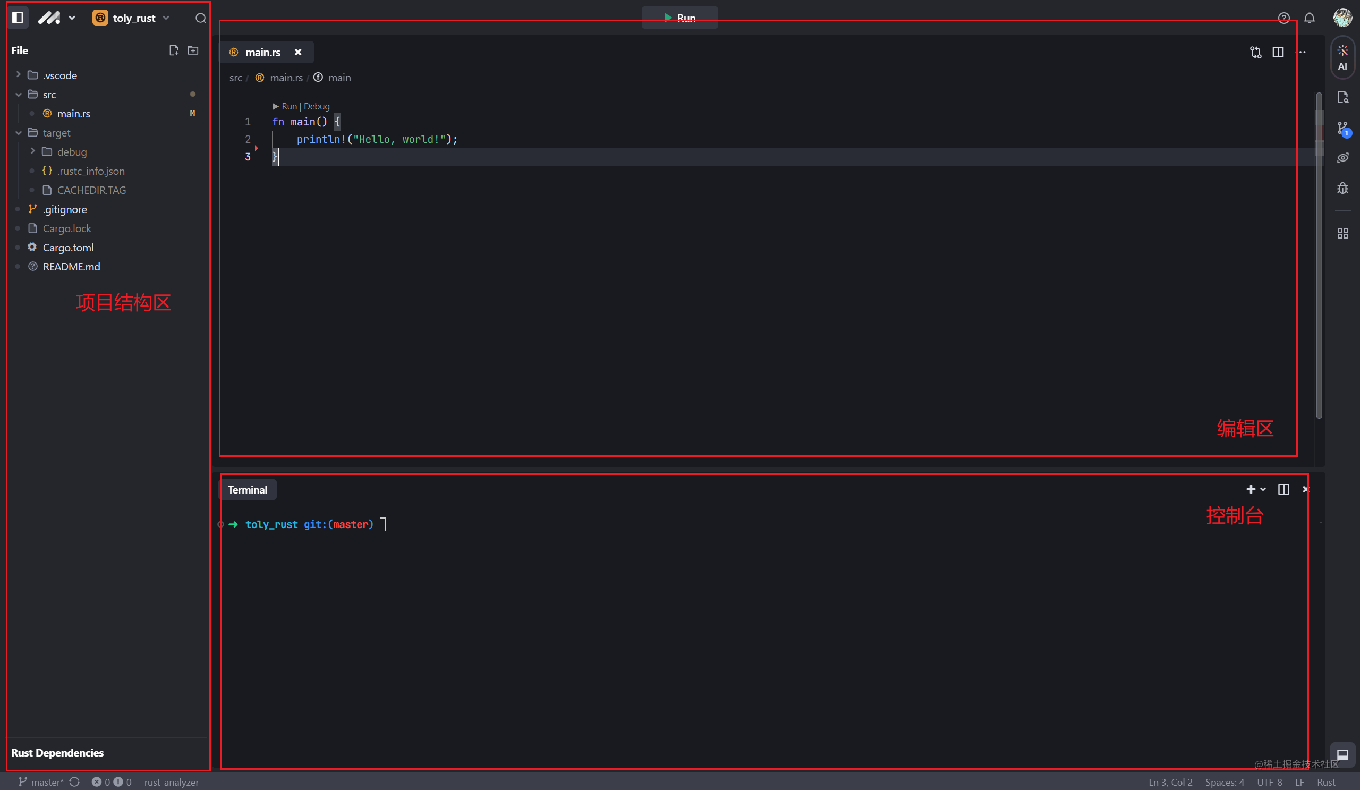Open the extensions grid icon
Screen dimensions: 1360x790
tap(1342, 233)
